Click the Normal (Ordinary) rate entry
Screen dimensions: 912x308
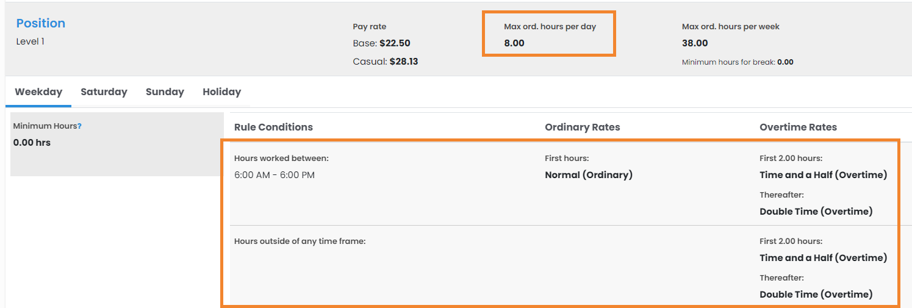tap(588, 175)
